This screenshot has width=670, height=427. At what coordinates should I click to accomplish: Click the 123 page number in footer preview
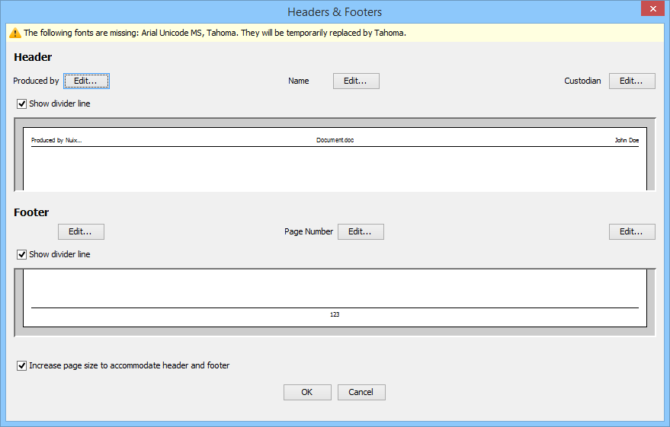pos(335,314)
